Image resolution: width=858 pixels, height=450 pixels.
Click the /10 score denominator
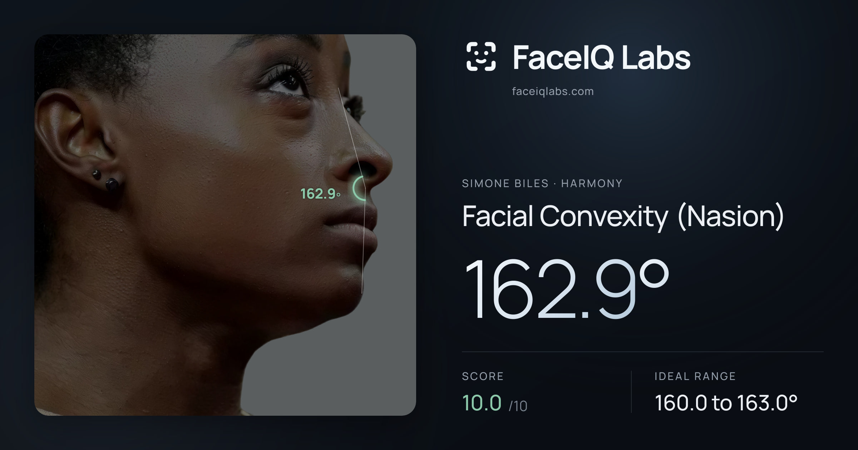point(518,406)
